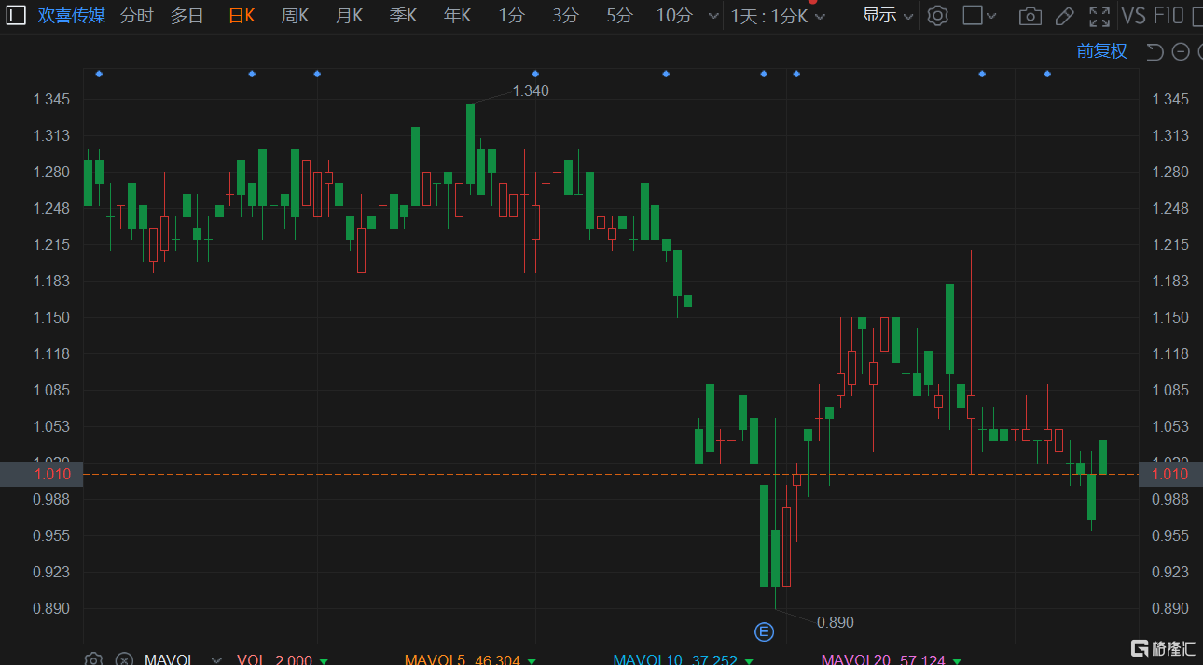Click 1.345 on the left price axis
Screen dimensions: 1203x665
click(51, 99)
